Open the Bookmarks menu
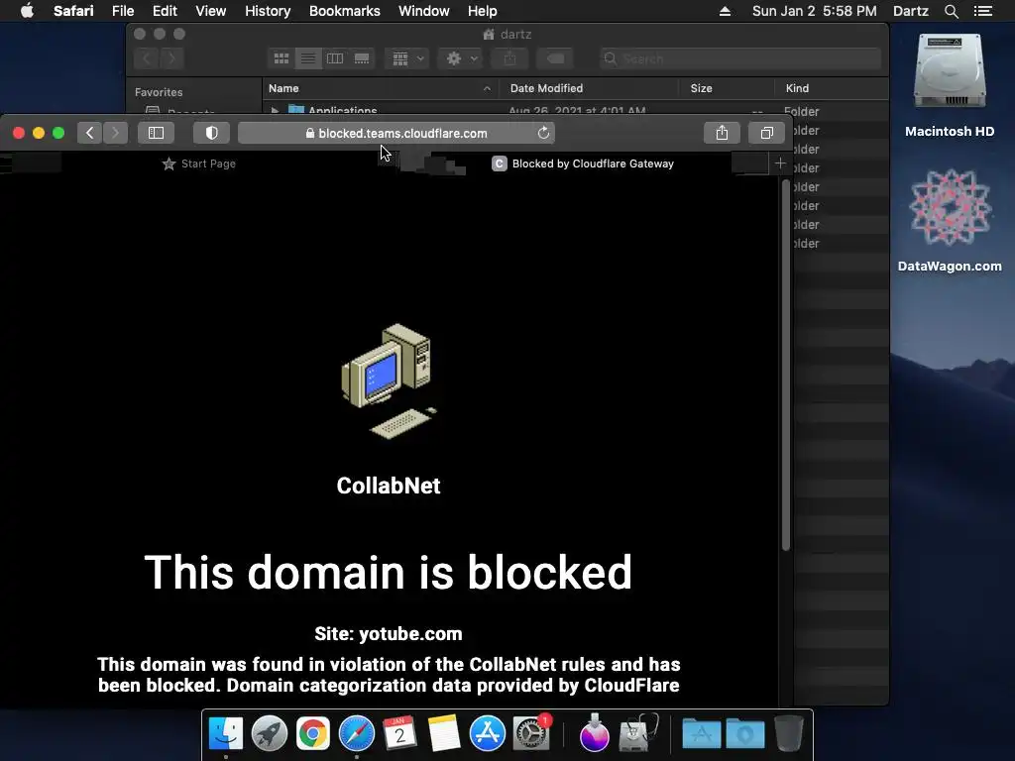Screen dimensions: 1015x761 (344, 11)
